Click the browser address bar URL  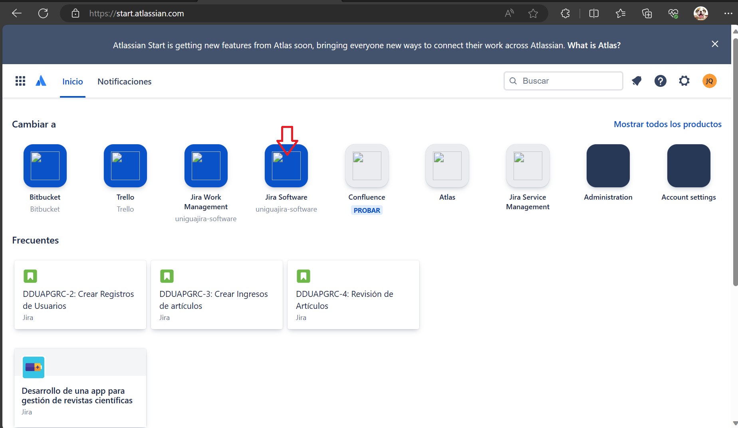[x=137, y=14]
